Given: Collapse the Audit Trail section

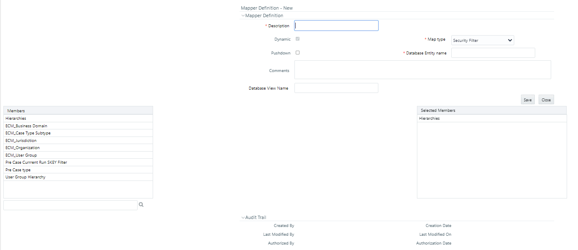Looking at the screenshot, I should [243, 217].
